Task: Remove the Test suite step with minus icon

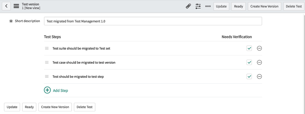Action: tap(259, 48)
